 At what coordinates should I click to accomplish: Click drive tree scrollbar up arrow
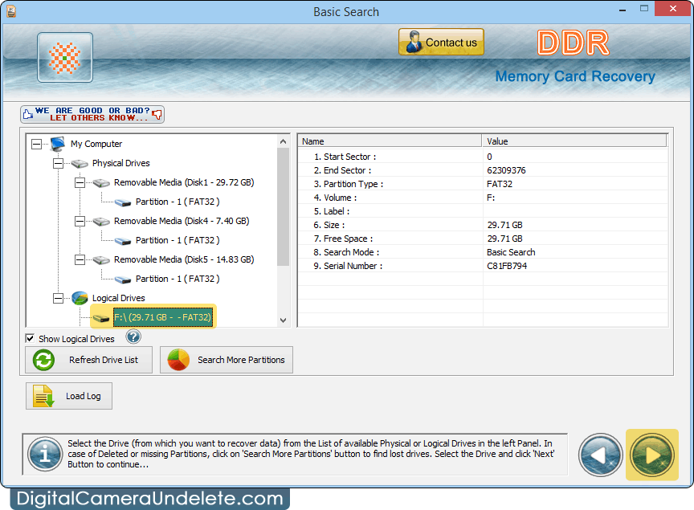click(284, 141)
